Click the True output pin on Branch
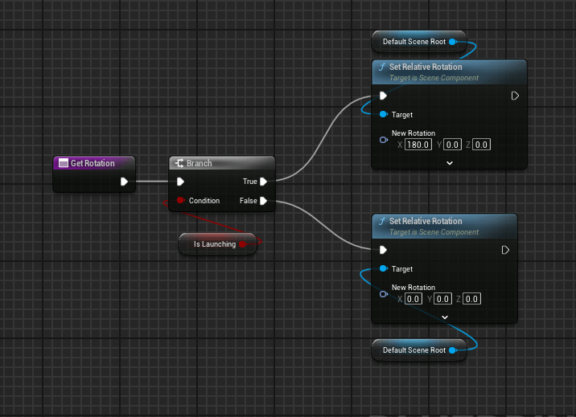Screen dimensions: 576x417 263,182
